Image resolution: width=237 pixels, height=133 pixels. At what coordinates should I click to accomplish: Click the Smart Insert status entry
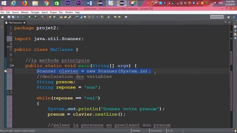point(156,131)
